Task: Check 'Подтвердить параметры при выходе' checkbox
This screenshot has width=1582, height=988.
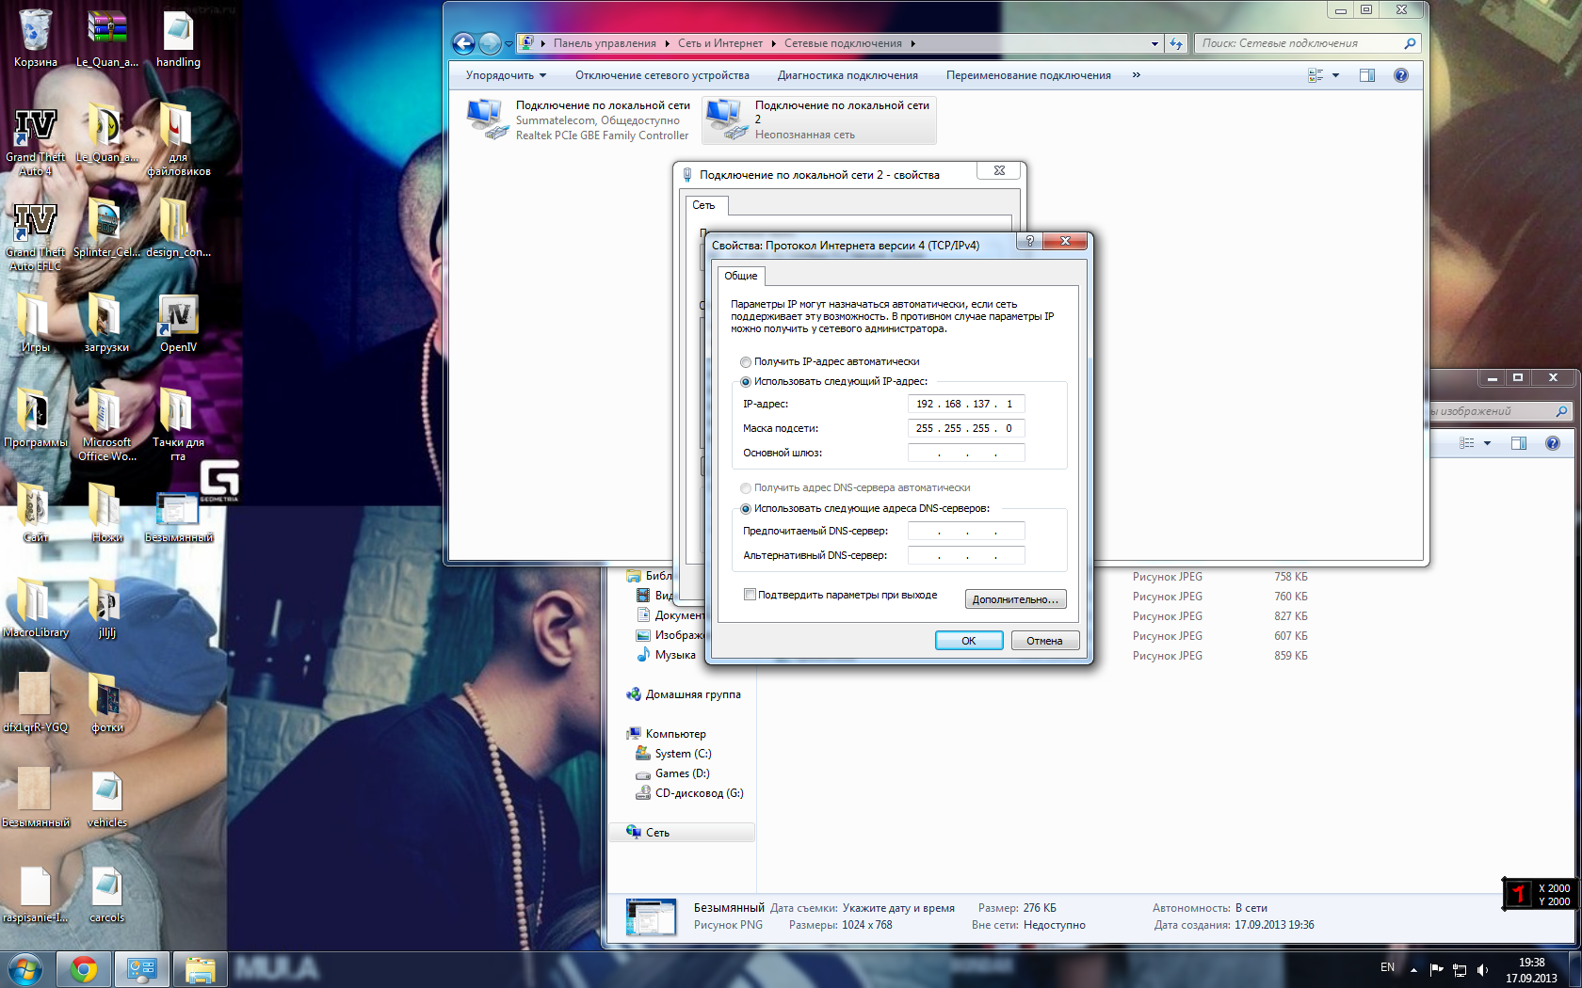Action: pyautogui.click(x=750, y=595)
